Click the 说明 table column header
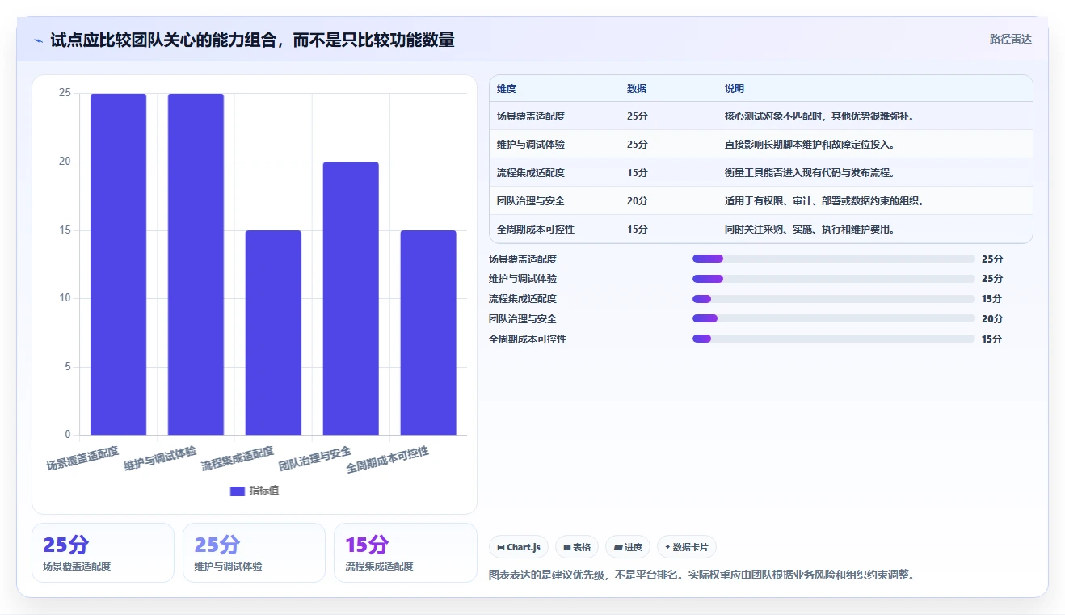 point(735,89)
